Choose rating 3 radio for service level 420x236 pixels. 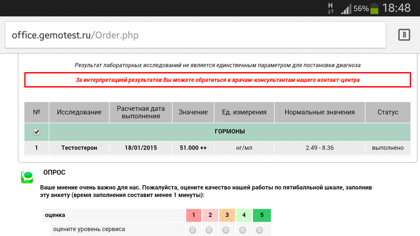point(226,230)
